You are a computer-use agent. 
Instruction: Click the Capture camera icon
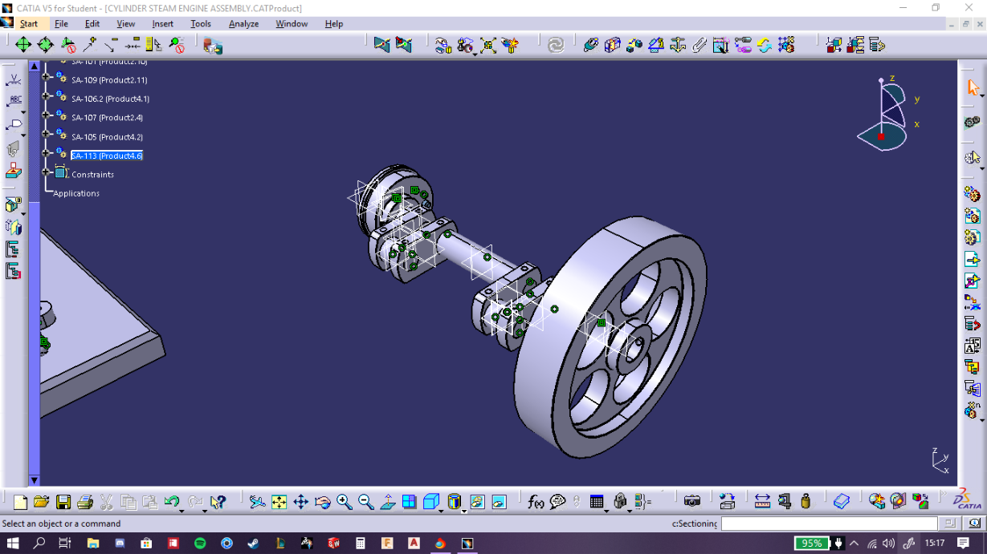click(x=692, y=502)
